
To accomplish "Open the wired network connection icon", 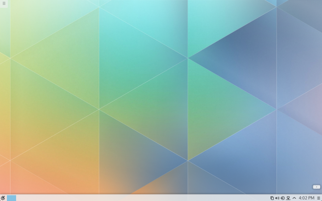I will pos(288,198).
